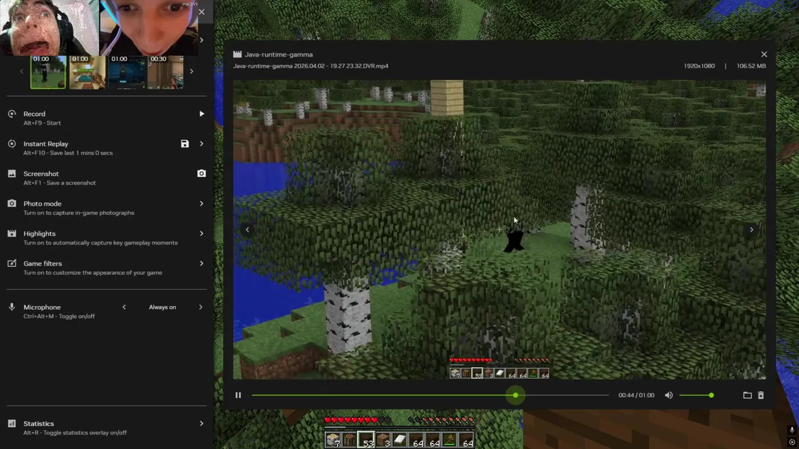Click the Instant Replay icon
799x449 pixels.
[12, 144]
